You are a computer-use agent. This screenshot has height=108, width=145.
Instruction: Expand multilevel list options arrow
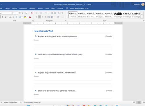point(48,13)
